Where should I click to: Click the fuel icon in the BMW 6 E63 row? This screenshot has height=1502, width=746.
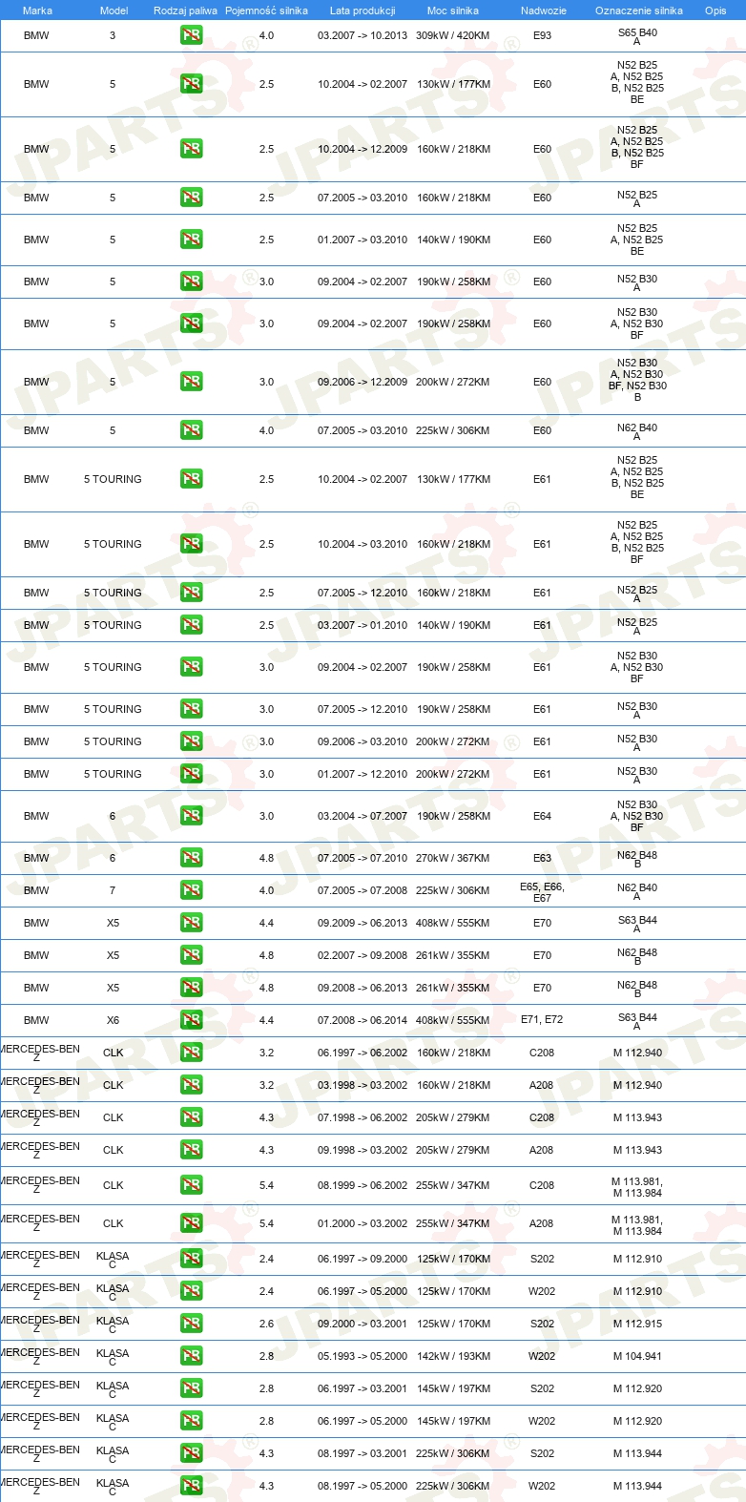coord(192,858)
